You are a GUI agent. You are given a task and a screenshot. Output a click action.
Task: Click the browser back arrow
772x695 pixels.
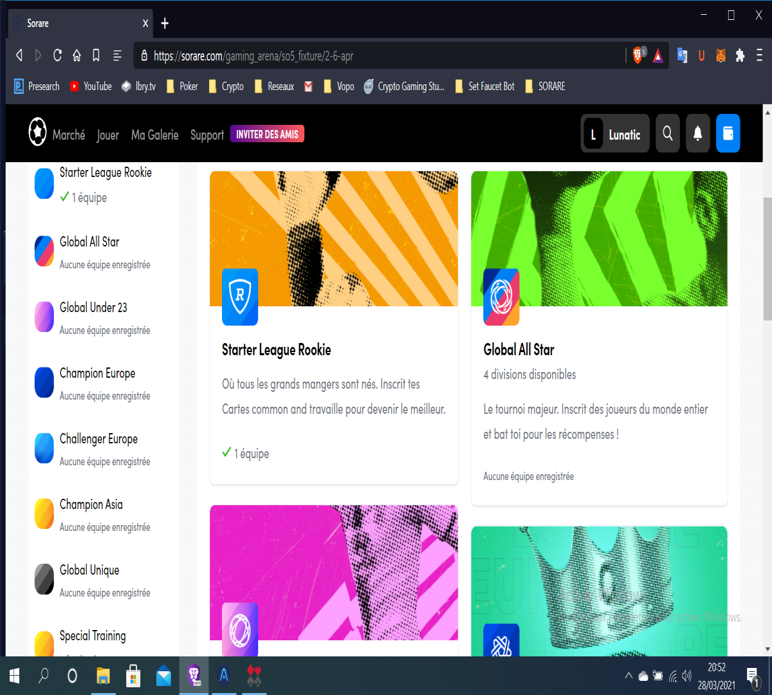coord(19,55)
